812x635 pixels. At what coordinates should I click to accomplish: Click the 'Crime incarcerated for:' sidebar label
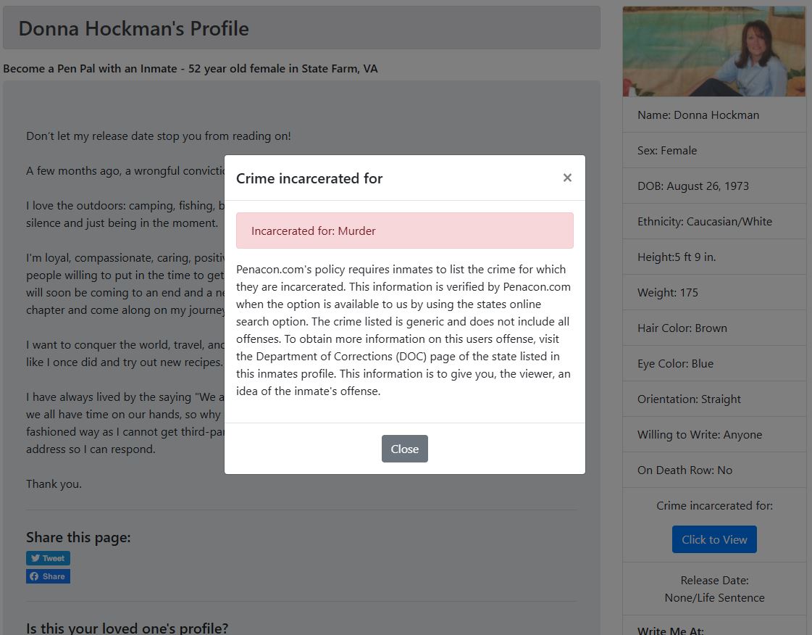714,505
